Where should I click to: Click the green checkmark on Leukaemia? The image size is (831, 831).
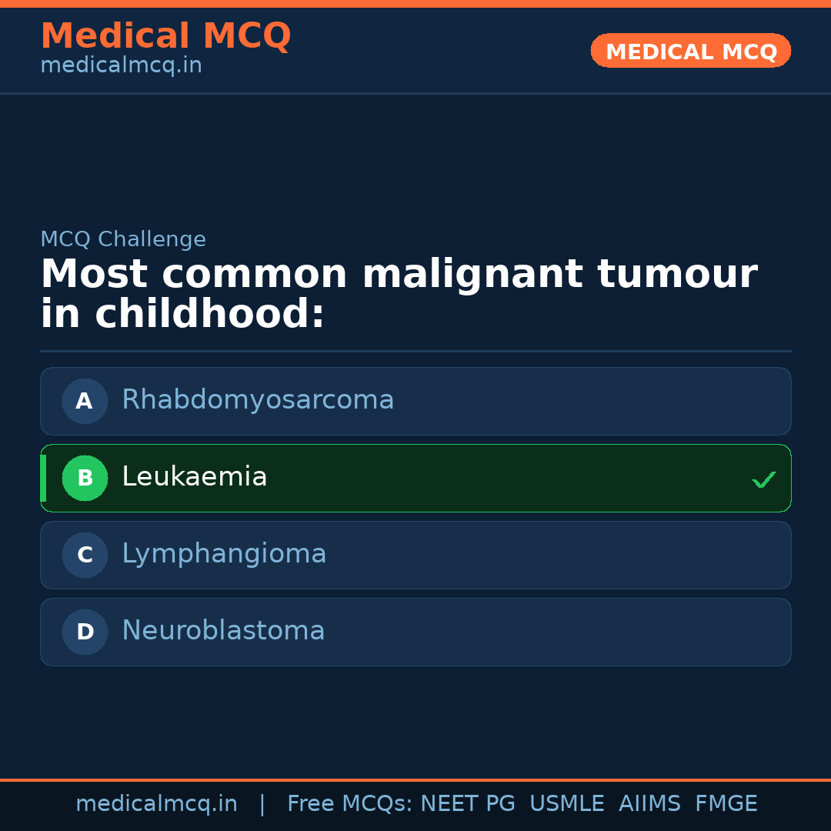tap(763, 480)
